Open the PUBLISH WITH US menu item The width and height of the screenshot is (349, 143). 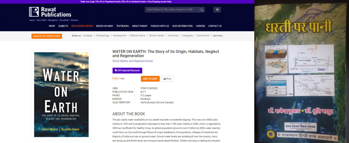click(x=160, y=26)
